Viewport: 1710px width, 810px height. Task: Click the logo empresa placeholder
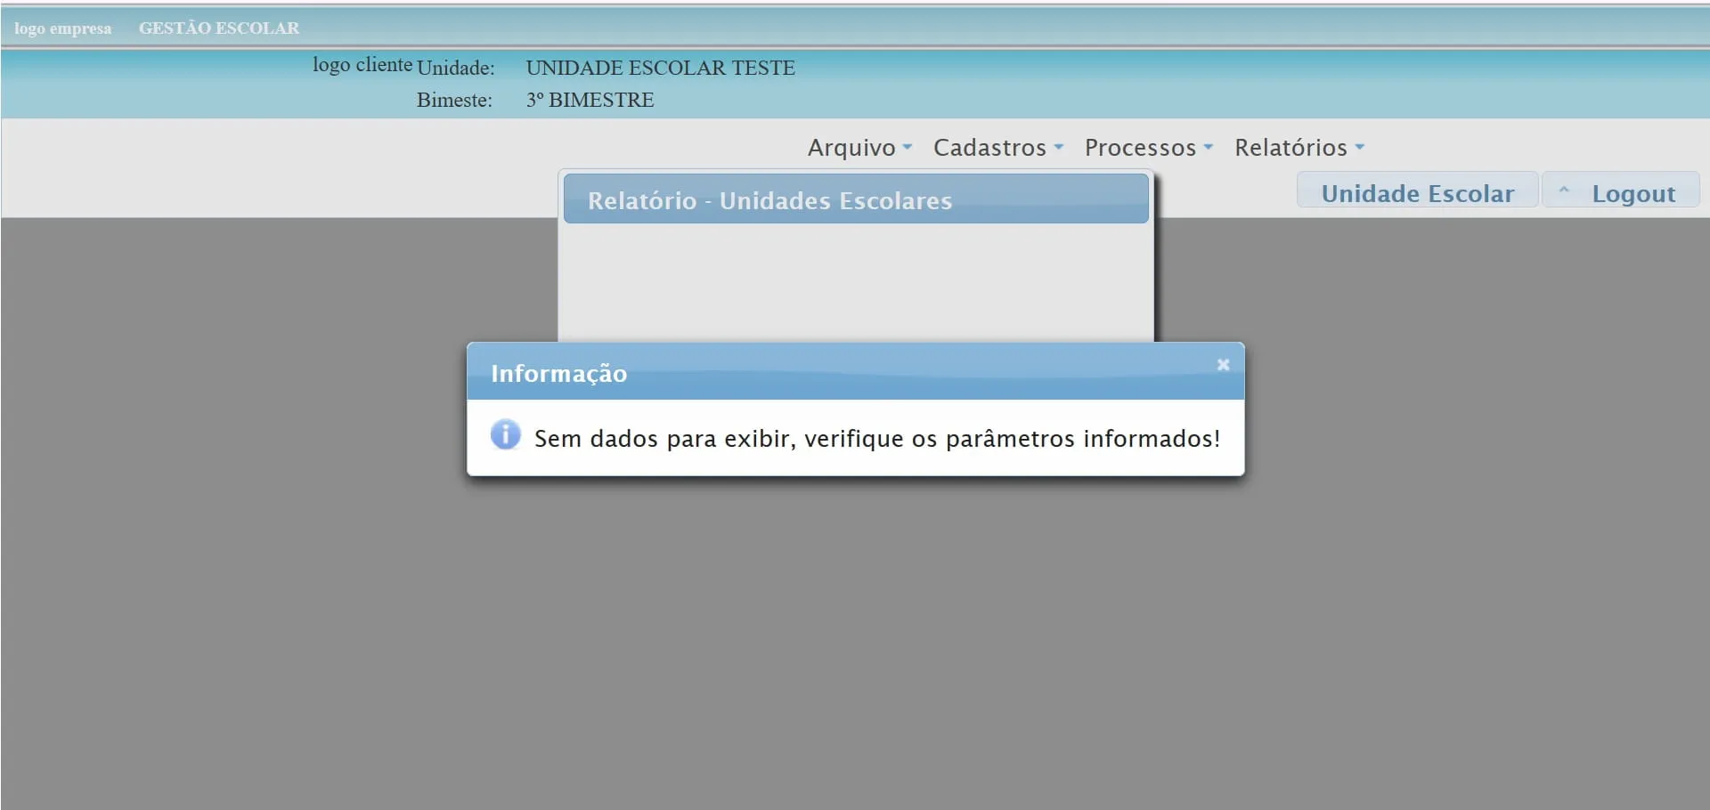pos(63,28)
